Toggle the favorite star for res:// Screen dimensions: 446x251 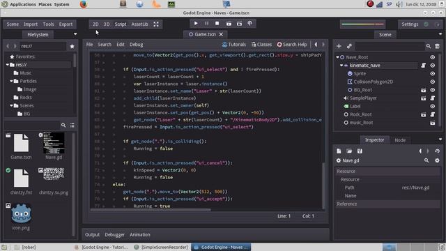coord(72,47)
